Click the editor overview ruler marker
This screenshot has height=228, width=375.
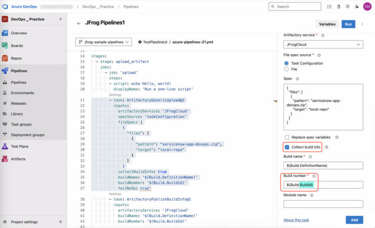click(x=275, y=101)
